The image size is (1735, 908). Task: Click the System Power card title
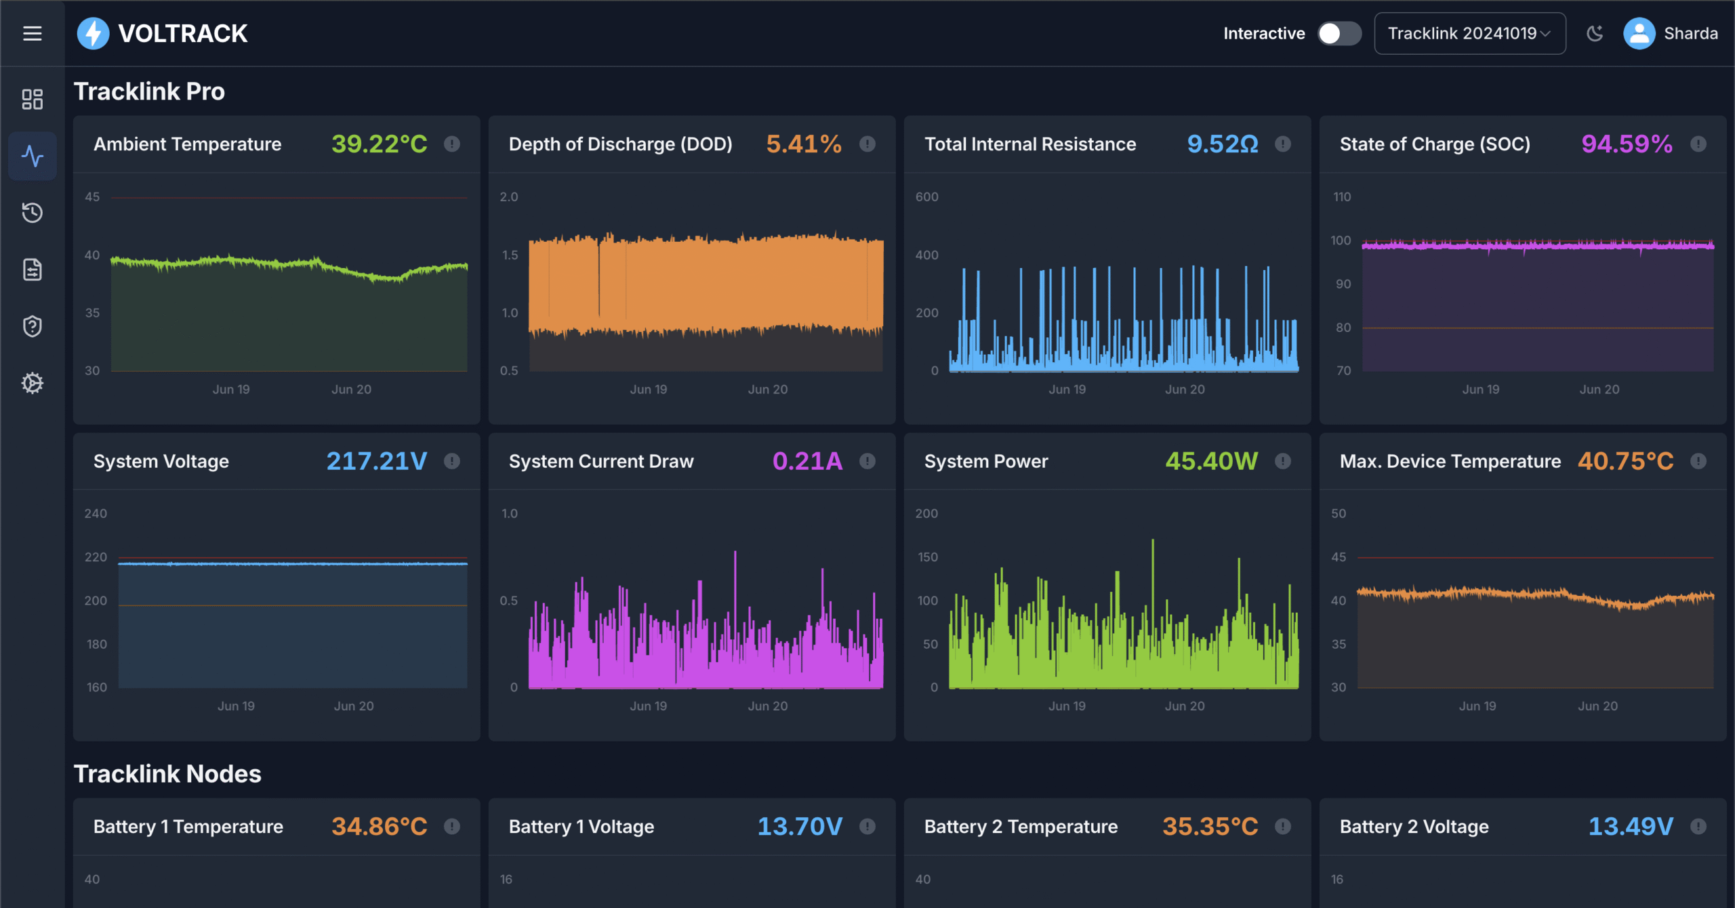pos(986,461)
